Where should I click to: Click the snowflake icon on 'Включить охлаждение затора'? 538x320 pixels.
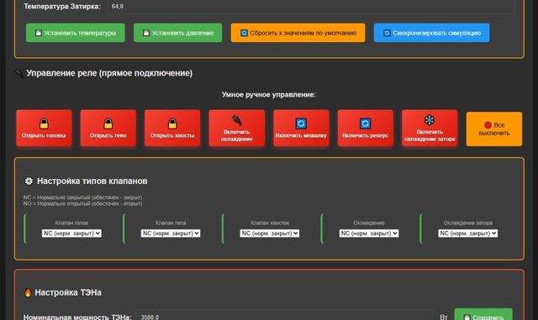tap(430, 120)
